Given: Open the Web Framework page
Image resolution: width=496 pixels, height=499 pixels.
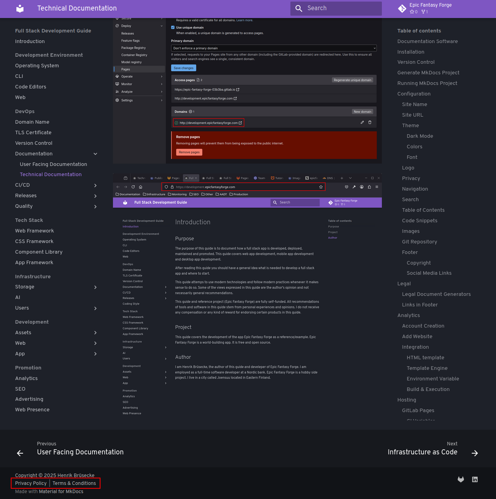Looking at the screenshot, I should [x=34, y=231].
